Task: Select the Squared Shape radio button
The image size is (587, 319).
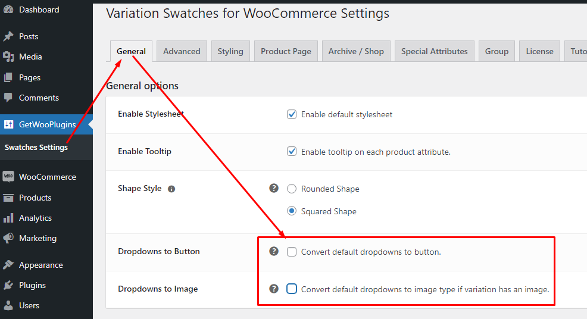Action: tap(292, 211)
